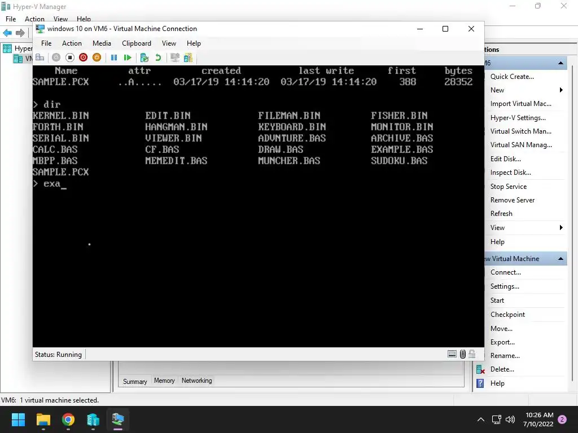578x433 pixels.
Task: Go forward in Hyper-V Manager toolbar
Action: click(20, 33)
